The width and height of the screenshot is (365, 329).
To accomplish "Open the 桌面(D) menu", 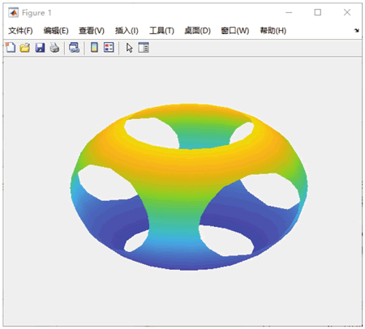I will point(197,31).
